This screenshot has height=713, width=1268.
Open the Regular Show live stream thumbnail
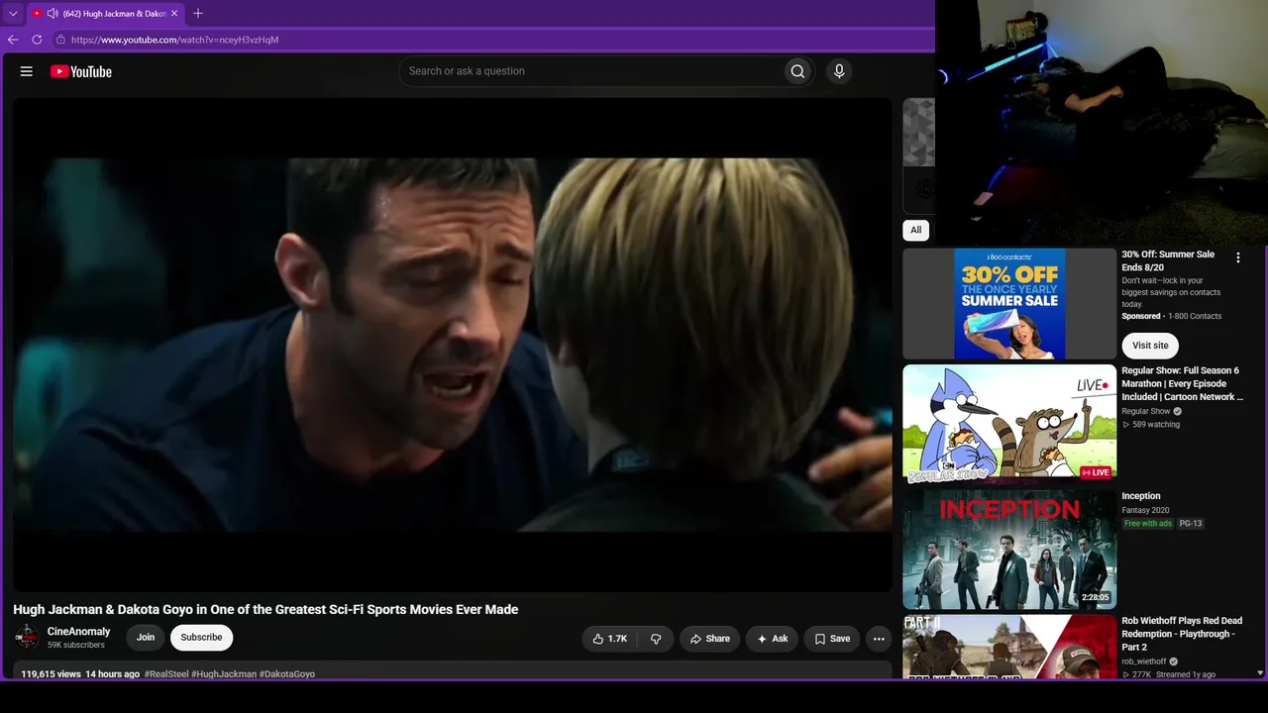click(x=1009, y=424)
